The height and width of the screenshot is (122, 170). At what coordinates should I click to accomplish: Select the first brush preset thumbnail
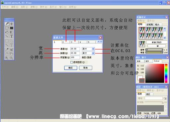(142, 30)
